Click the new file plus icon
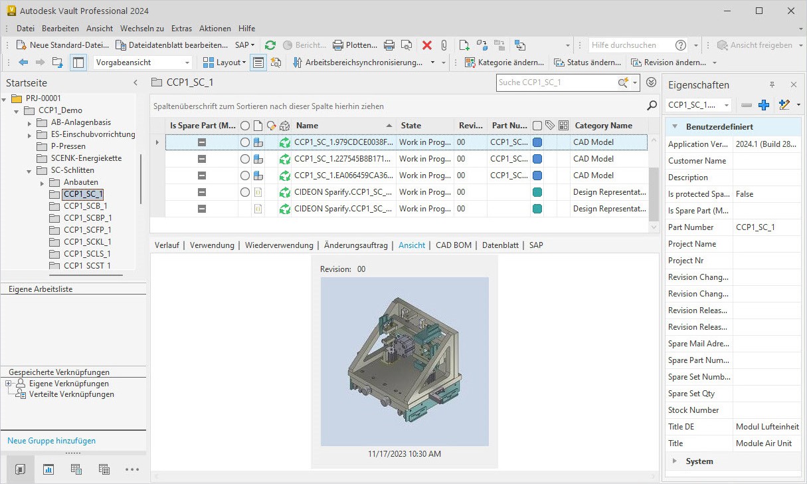The width and height of the screenshot is (807, 484). [x=465, y=45]
